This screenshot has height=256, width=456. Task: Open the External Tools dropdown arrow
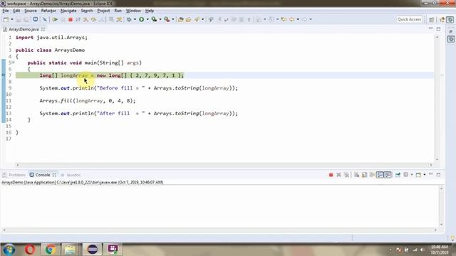coord(173,19)
